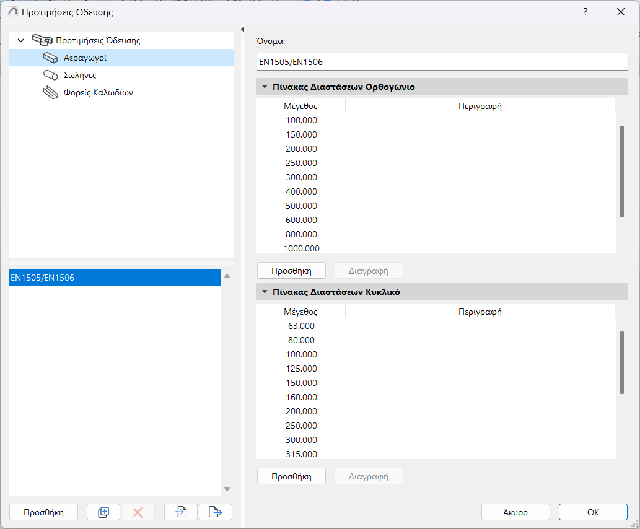640x529 pixels.
Task: Click the export preferences icon button
Action: tap(215, 512)
